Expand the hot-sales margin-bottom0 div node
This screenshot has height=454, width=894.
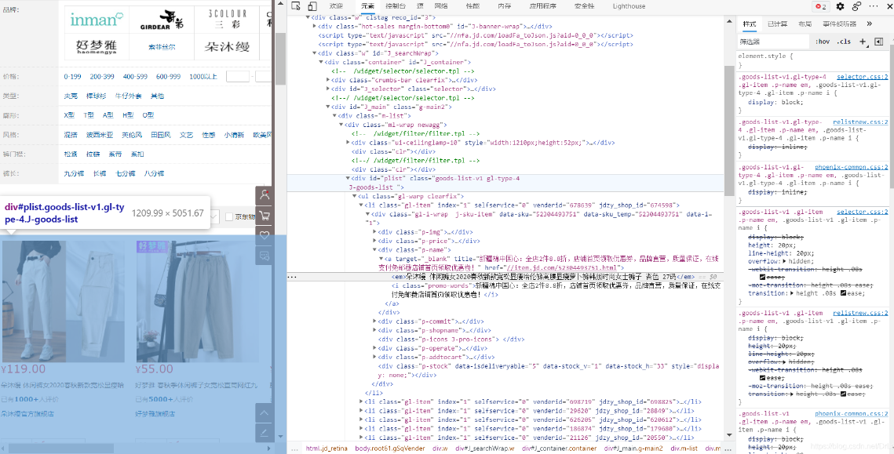[315, 26]
